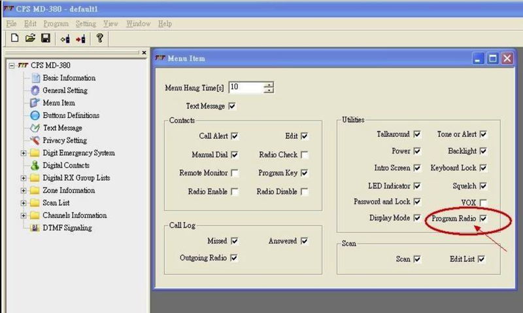Enable the Radio Check checkbox
The width and height of the screenshot is (523, 313).
pos(304,155)
